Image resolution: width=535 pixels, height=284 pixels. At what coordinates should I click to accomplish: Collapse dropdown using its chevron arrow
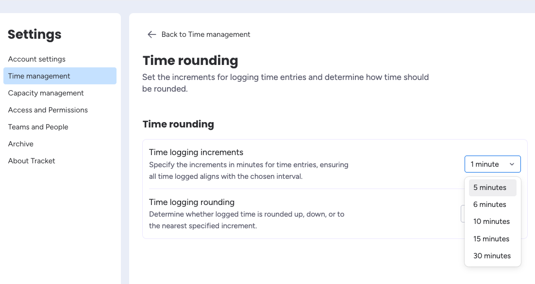point(512,164)
